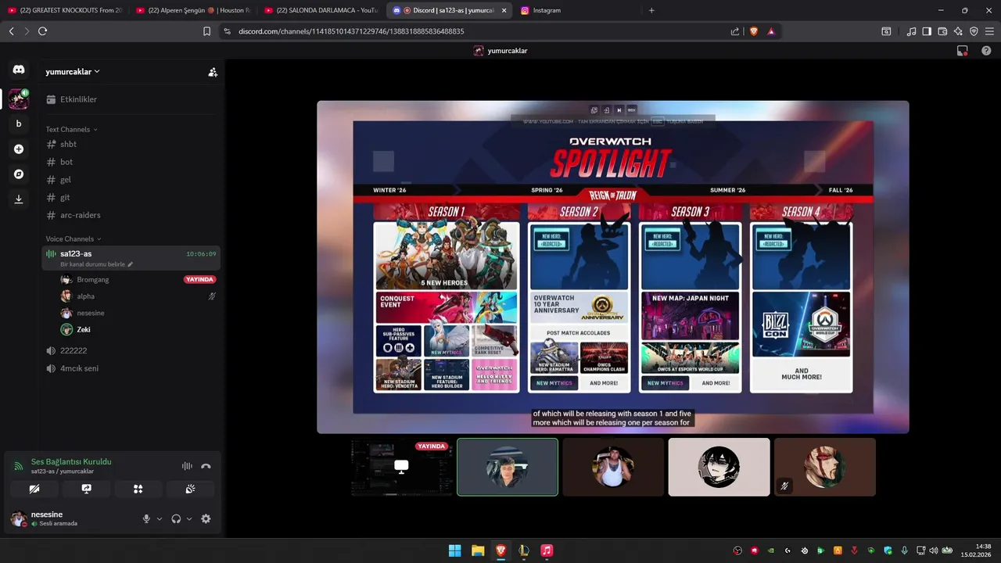Open the arc-raiders text channel

(x=131, y=215)
